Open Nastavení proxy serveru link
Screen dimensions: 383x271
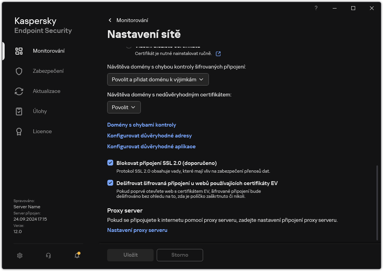pyautogui.click(x=137, y=230)
